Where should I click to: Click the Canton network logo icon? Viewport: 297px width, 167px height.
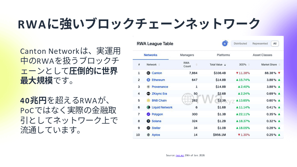[x=148, y=73]
